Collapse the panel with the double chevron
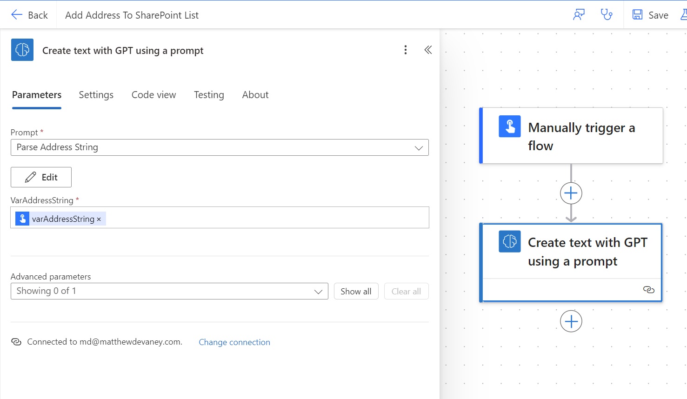The height and width of the screenshot is (399, 687). pos(427,49)
